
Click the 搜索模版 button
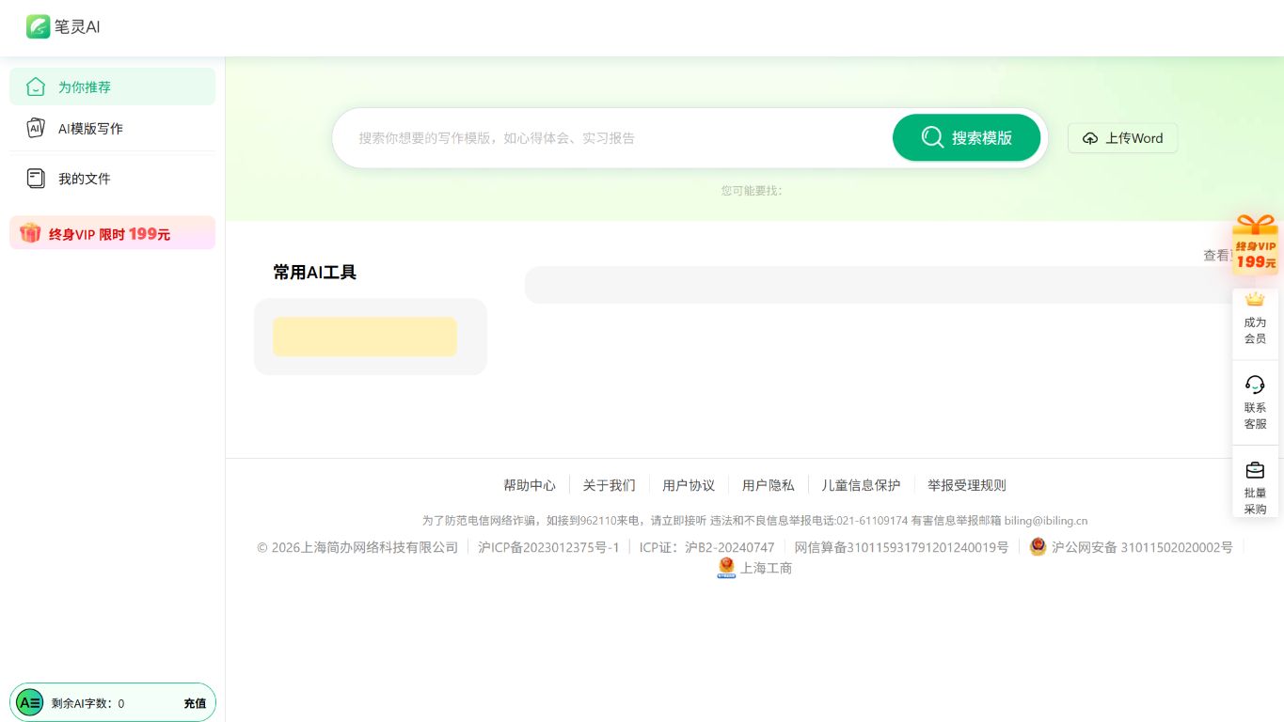coord(966,137)
